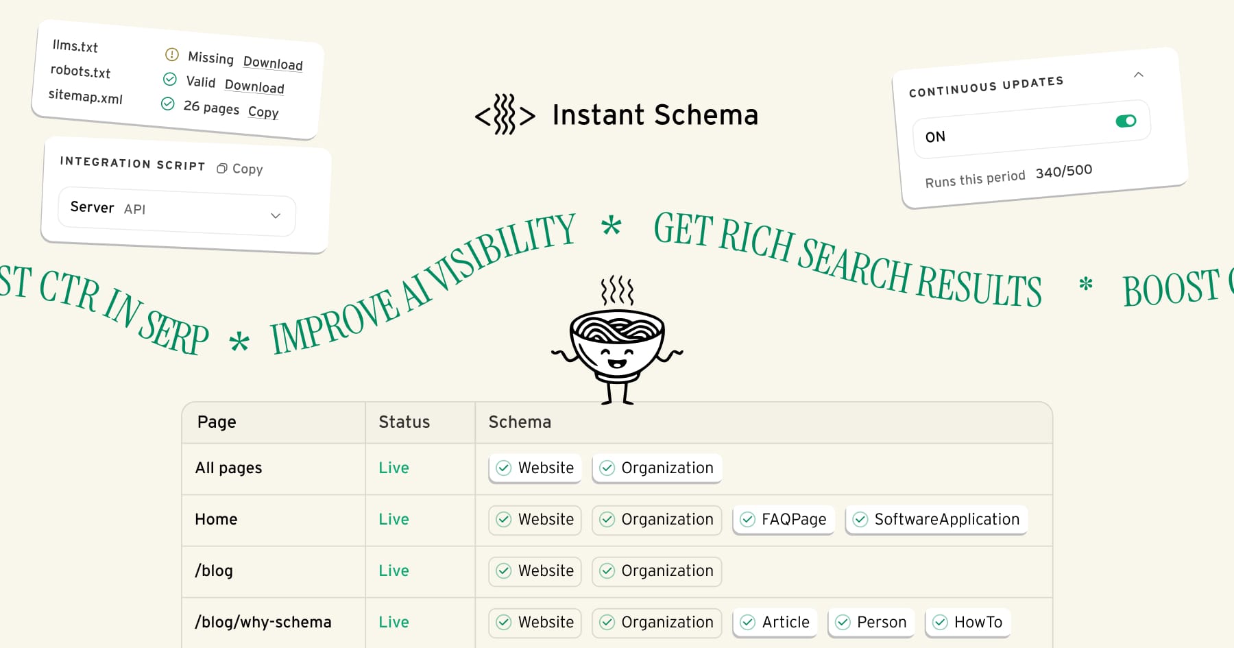Select the HowTo schema chip
The image size is (1234, 648).
click(x=968, y=622)
